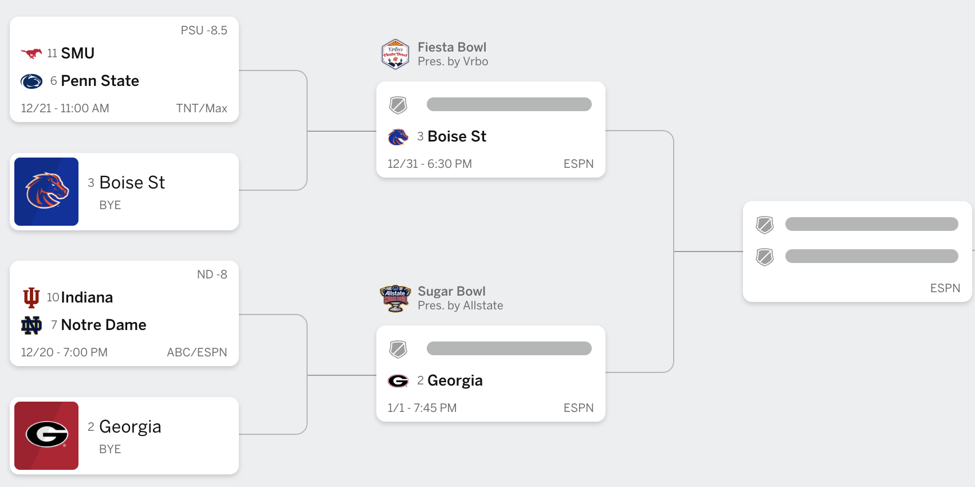
Task: Click the small Boise St logo in Fiesta Bowl card
Action: [398, 137]
